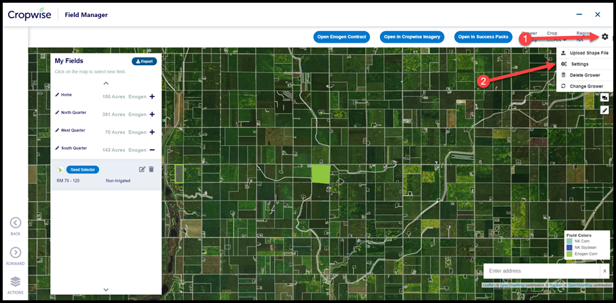Open the Leaflet attribution link

click(488, 285)
